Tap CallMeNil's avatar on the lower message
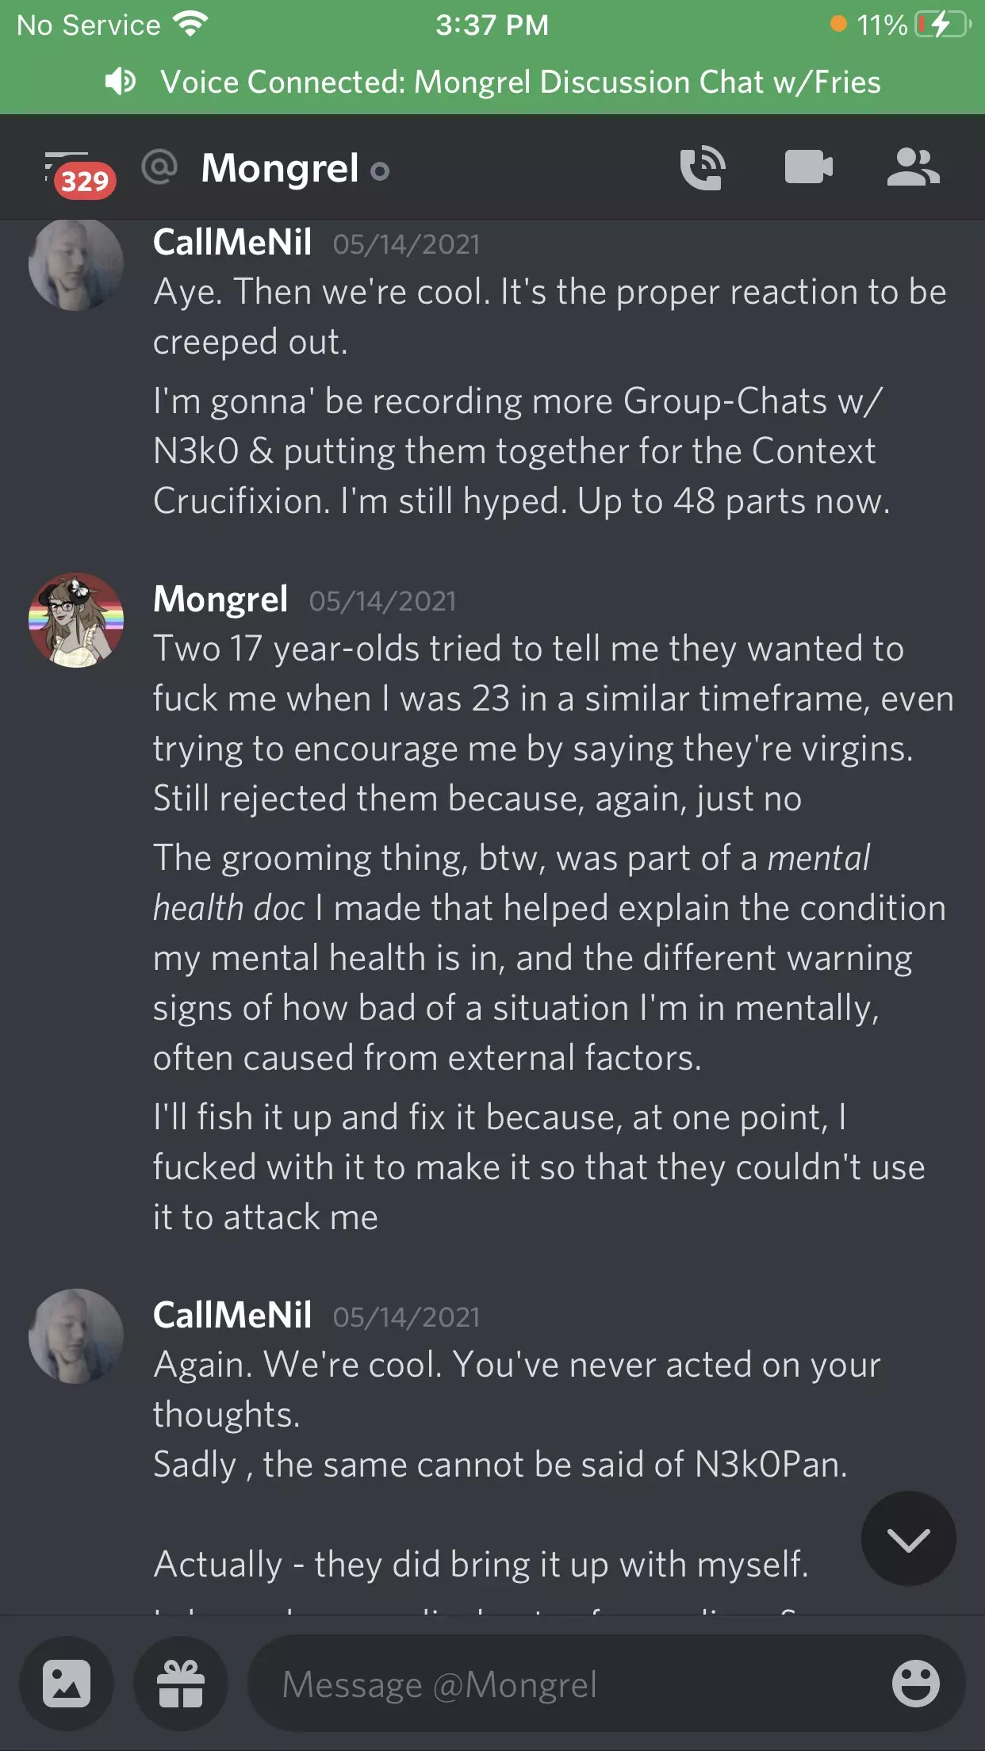 (x=76, y=1336)
